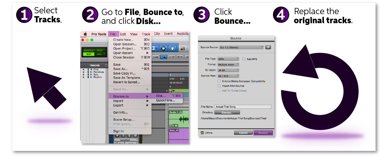The image size is (391, 166).
Task: Toggle the Solo (S) button on the track
Action: (x=130, y=136)
